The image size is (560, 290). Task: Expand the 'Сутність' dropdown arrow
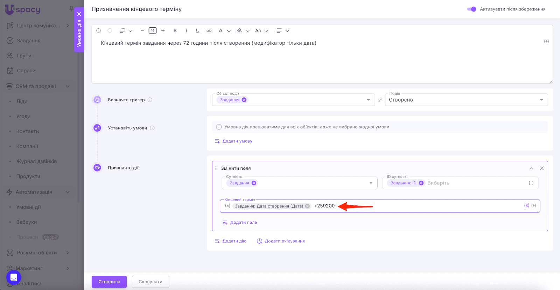click(371, 183)
